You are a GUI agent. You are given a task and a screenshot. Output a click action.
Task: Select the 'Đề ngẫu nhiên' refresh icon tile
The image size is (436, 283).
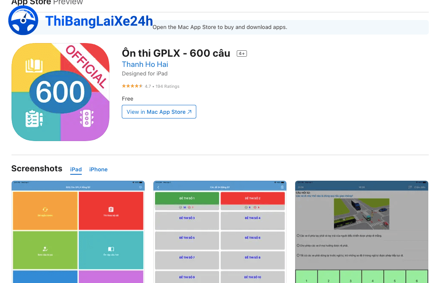point(45,210)
